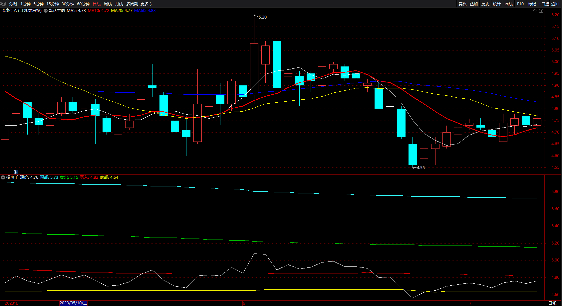
Task: Open F10 company info
Action: pyautogui.click(x=520, y=4)
